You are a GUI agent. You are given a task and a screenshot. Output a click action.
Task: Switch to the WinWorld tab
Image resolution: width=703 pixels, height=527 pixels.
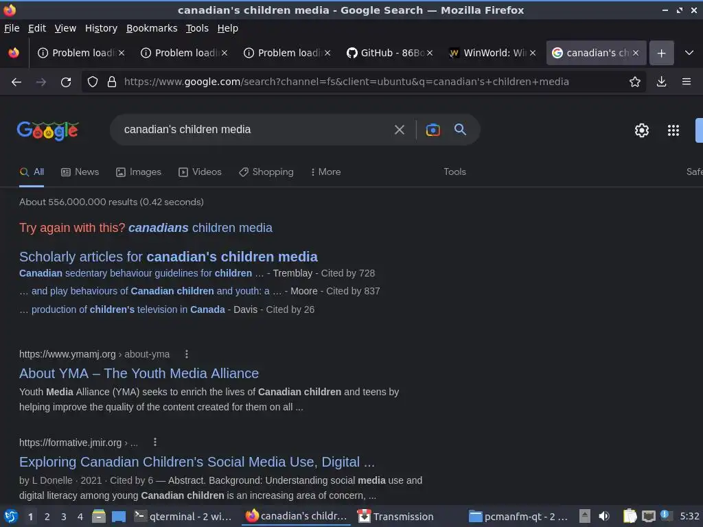493,53
